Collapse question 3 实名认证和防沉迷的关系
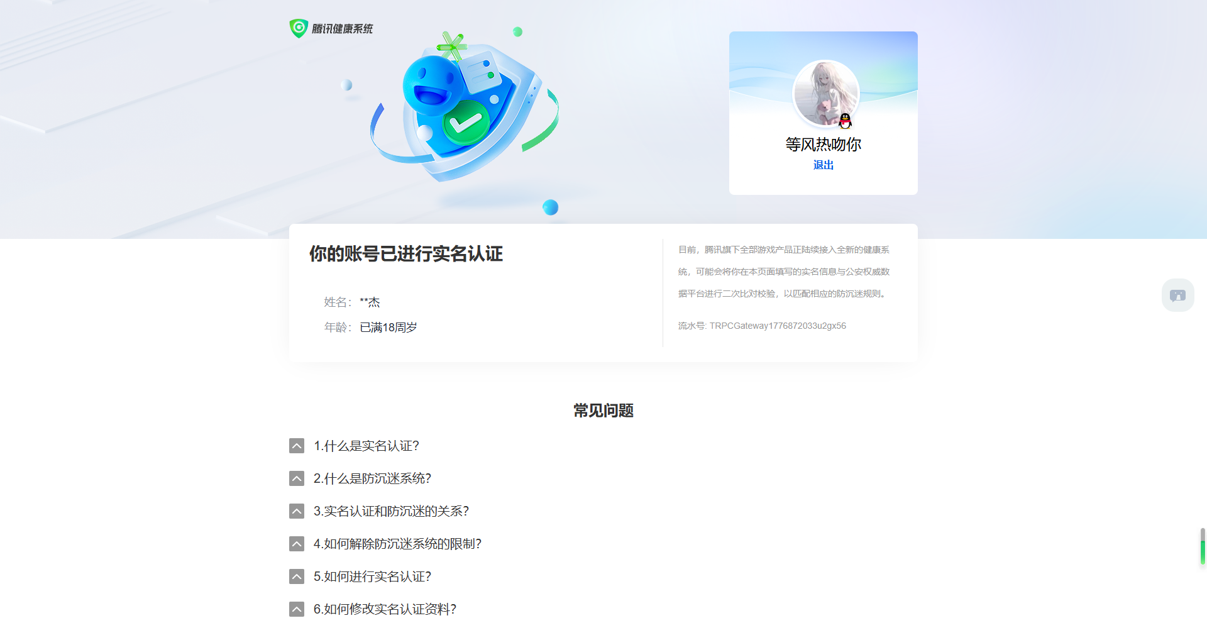Viewport: 1207px width, 623px height. pos(296,511)
